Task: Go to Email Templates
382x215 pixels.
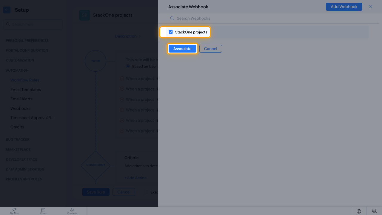Action: tap(26, 90)
